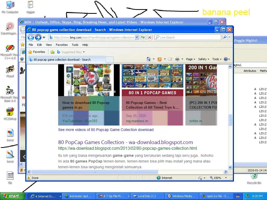Switch to Windows Media taskbar button
Viewport: 267px width, 200px height.
click(181, 196)
